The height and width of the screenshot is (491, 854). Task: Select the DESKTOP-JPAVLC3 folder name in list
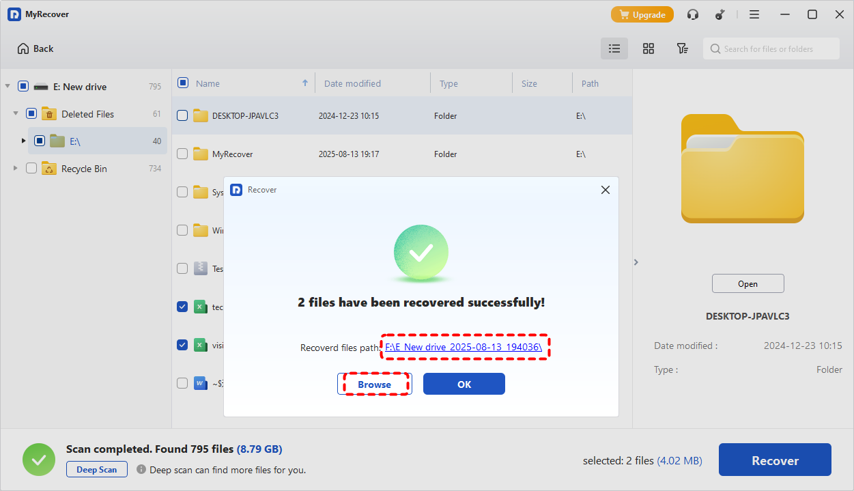245,116
